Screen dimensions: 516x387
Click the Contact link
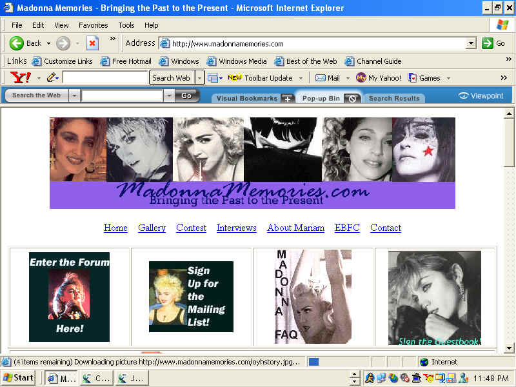click(x=386, y=228)
